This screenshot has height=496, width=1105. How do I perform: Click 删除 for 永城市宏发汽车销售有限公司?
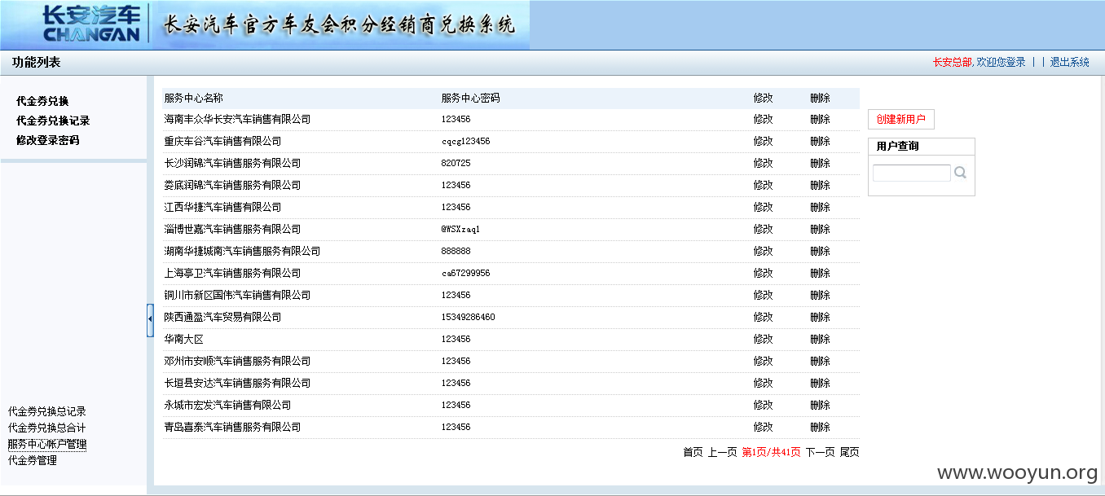point(820,405)
